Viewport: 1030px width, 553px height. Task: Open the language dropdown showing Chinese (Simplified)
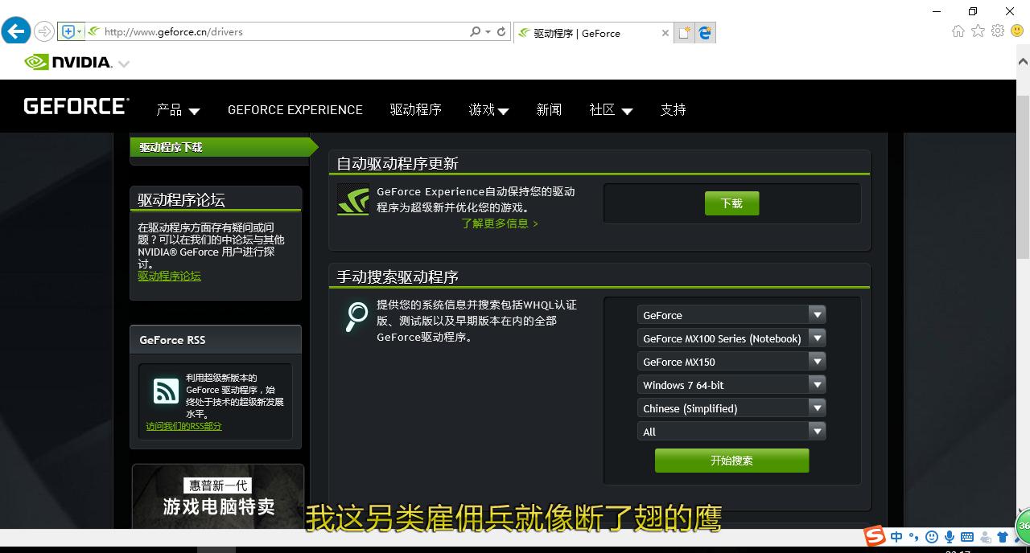pyautogui.click(x=817, y=408)
